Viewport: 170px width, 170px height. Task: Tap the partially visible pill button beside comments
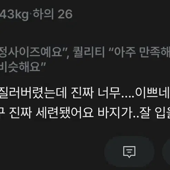coord(166,152)
